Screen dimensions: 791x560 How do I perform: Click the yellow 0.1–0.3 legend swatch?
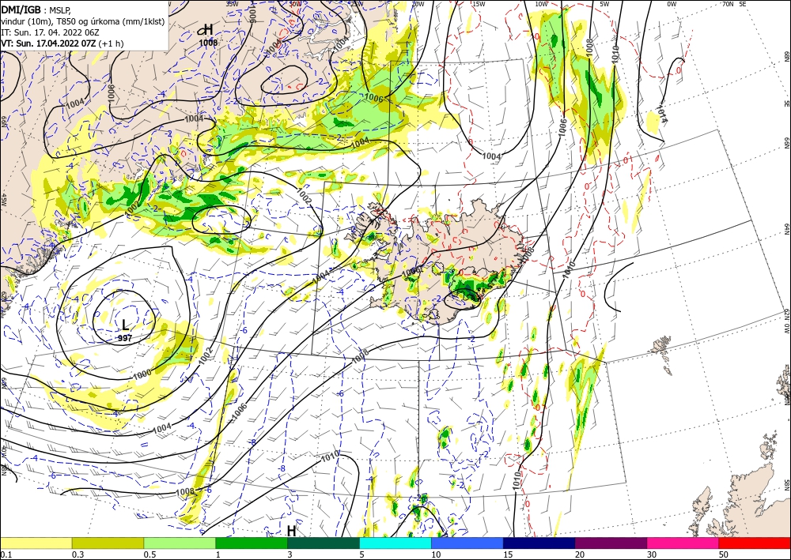click(x=36, y=543)
